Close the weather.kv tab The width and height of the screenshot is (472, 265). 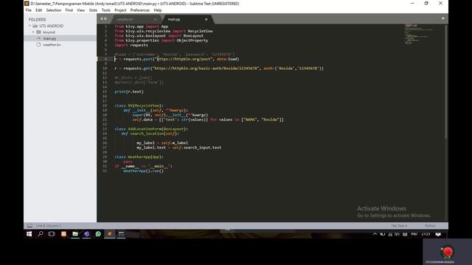pos(156,20)
